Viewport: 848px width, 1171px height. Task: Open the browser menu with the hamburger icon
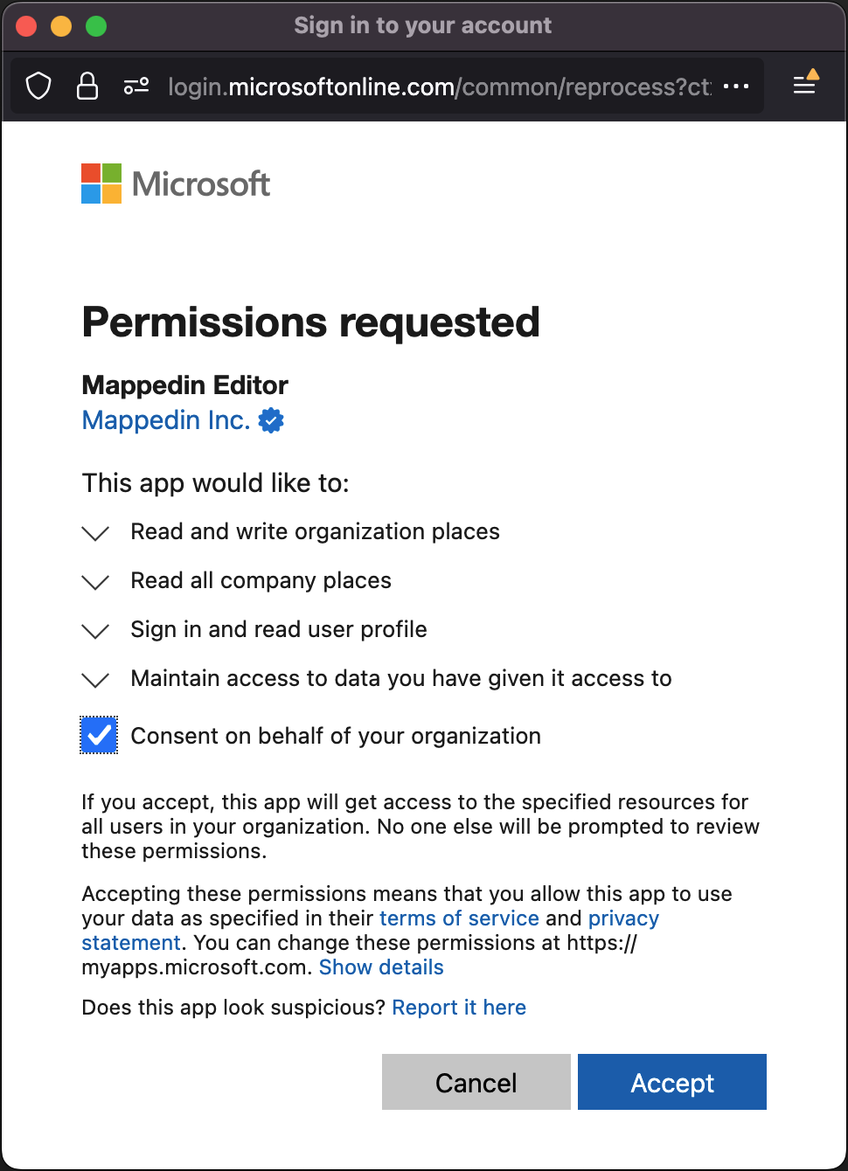(x=804, y=86)
